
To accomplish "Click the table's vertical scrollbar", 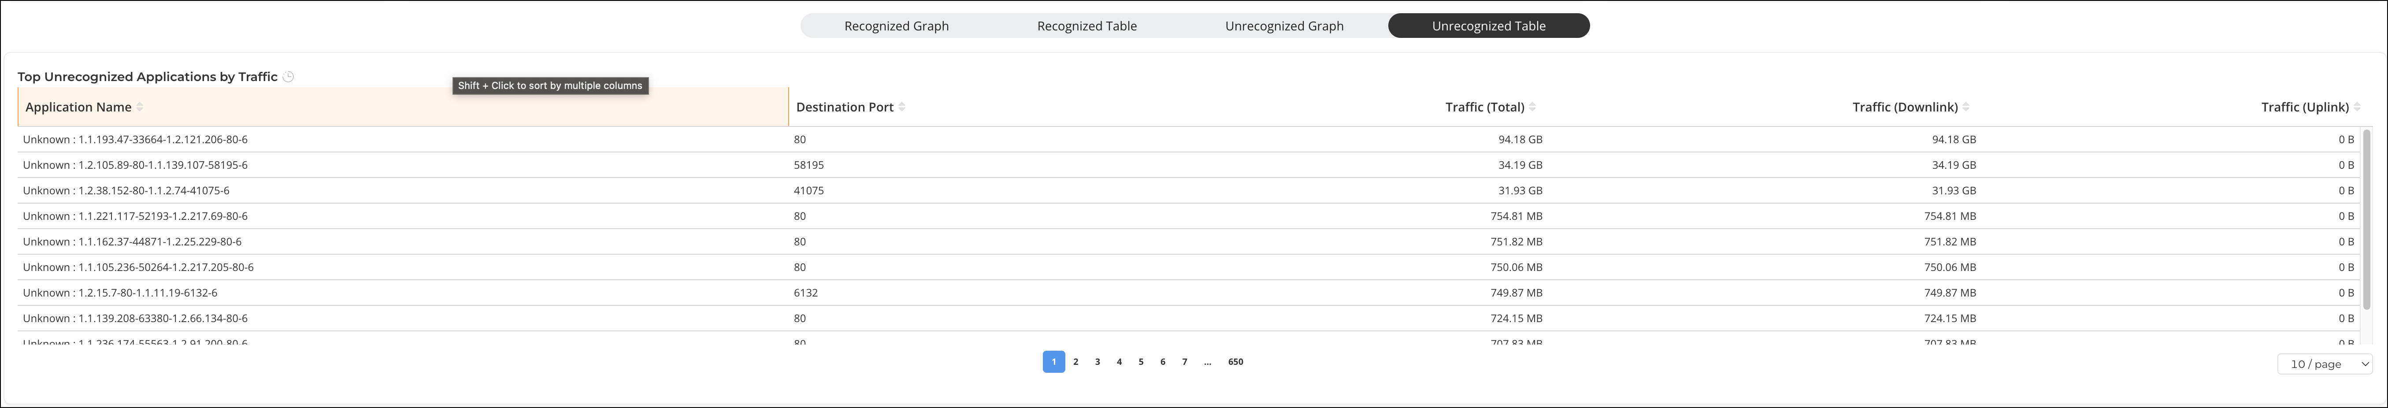I will coord(2367,220).
